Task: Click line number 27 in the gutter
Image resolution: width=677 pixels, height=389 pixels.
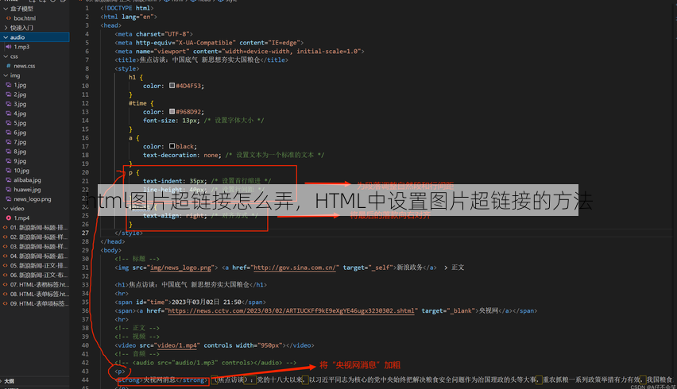Action: [85, 233]
